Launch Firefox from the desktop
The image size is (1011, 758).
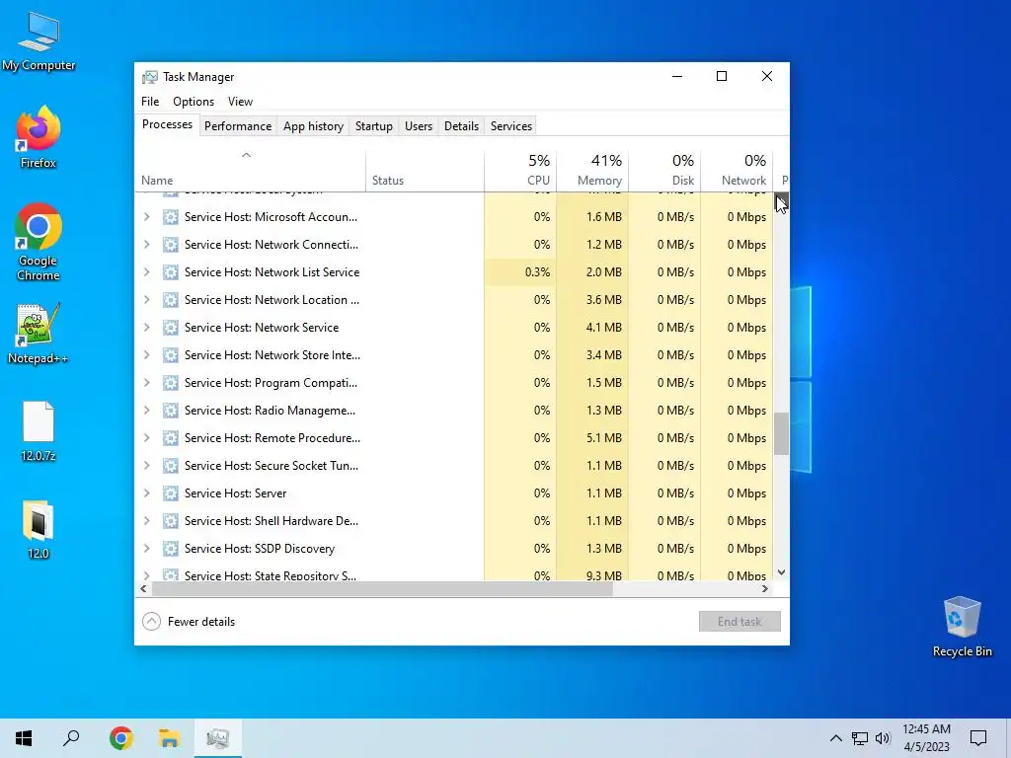[x=39, y=137]
